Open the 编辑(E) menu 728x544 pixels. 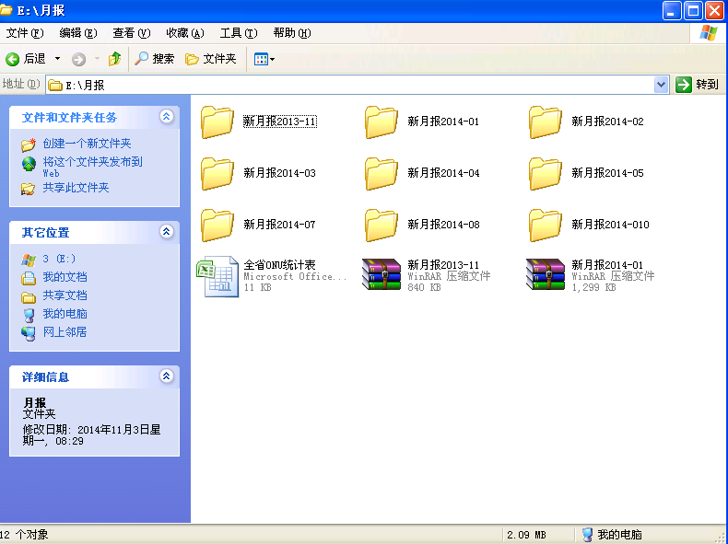78,33
